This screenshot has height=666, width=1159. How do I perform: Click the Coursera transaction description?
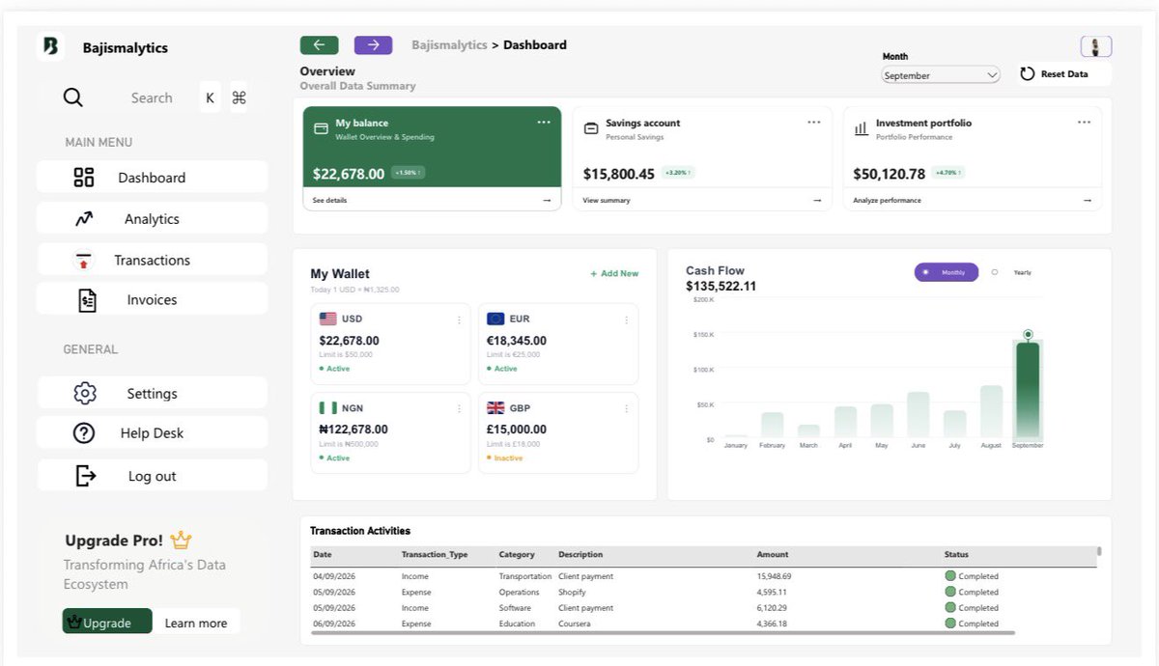point(575,624)
